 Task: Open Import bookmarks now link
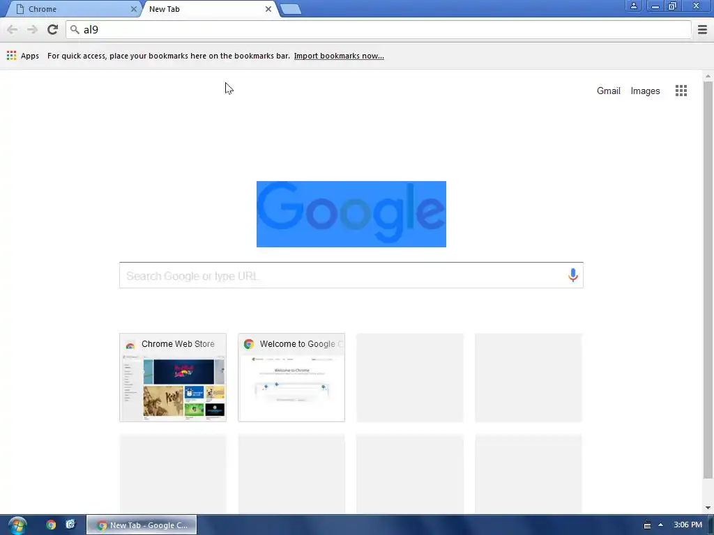click(339, 56)
